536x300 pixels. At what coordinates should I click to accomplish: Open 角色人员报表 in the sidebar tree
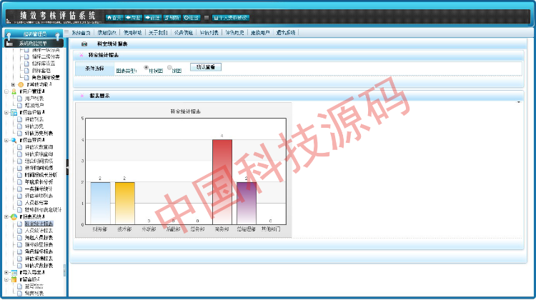pyautogui.click(x=39, y=238)
